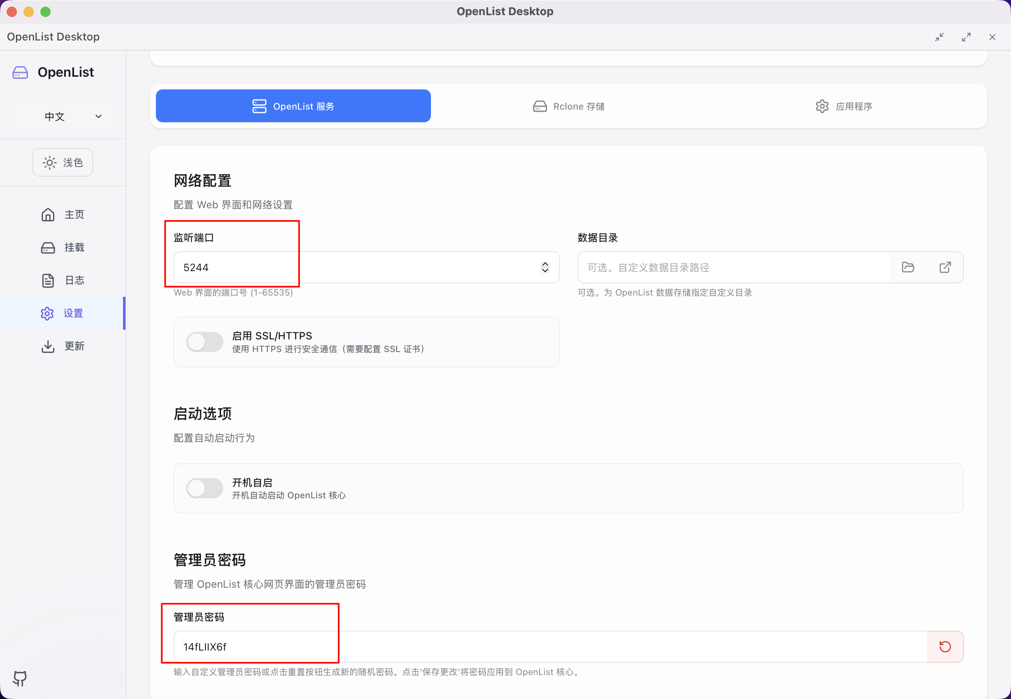Go to 更新 update page

[75, 346]
